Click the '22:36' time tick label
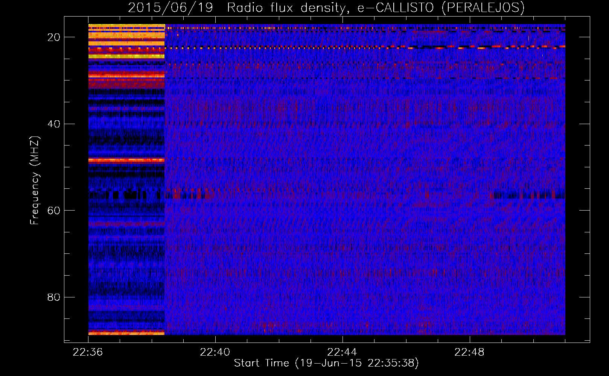609x376 pixels. [x=88, y=352]
